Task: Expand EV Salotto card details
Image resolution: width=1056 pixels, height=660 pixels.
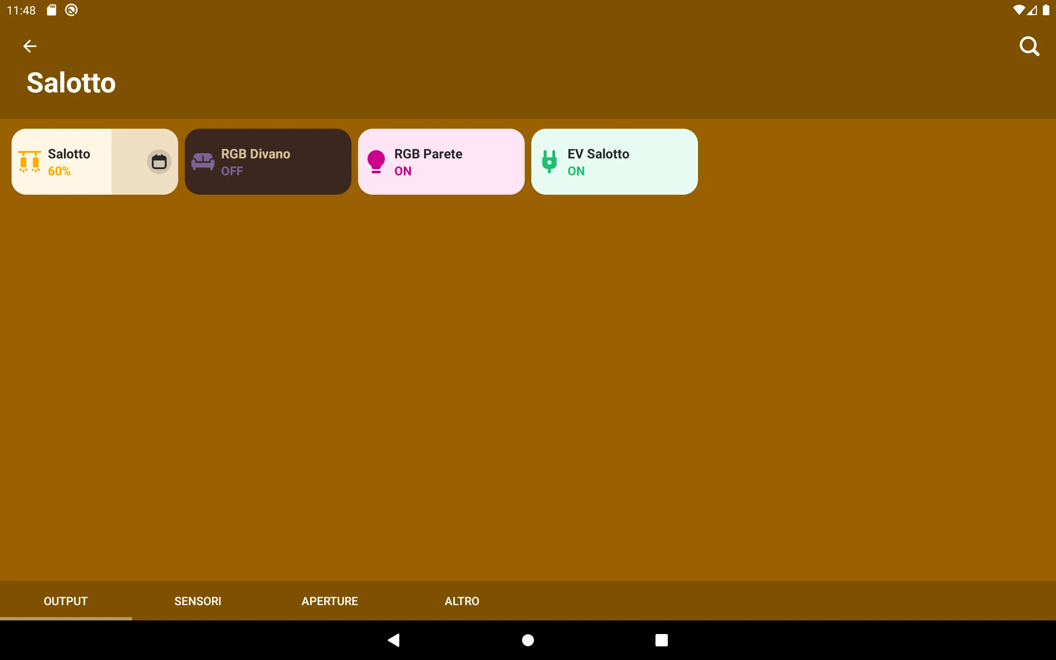Action: coord(613,161)
